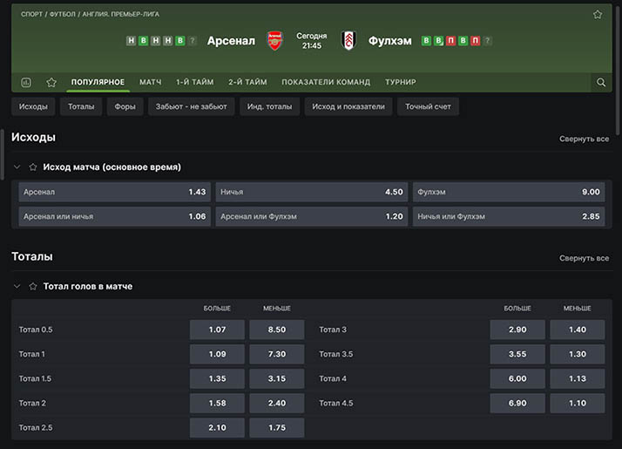
Task: Click Свернуть все in Исходы section
Action: pos(584,139)
